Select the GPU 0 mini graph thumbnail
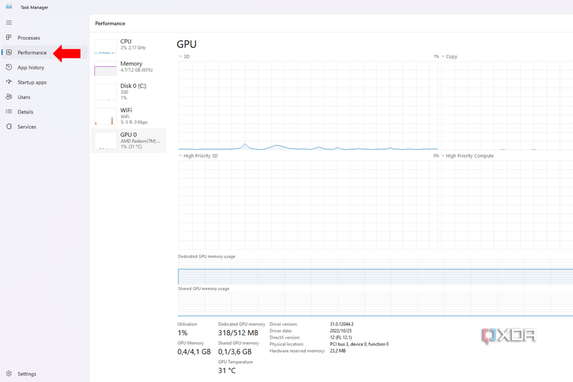This screenshot has width=573, height=382. (x=105, y=141)
